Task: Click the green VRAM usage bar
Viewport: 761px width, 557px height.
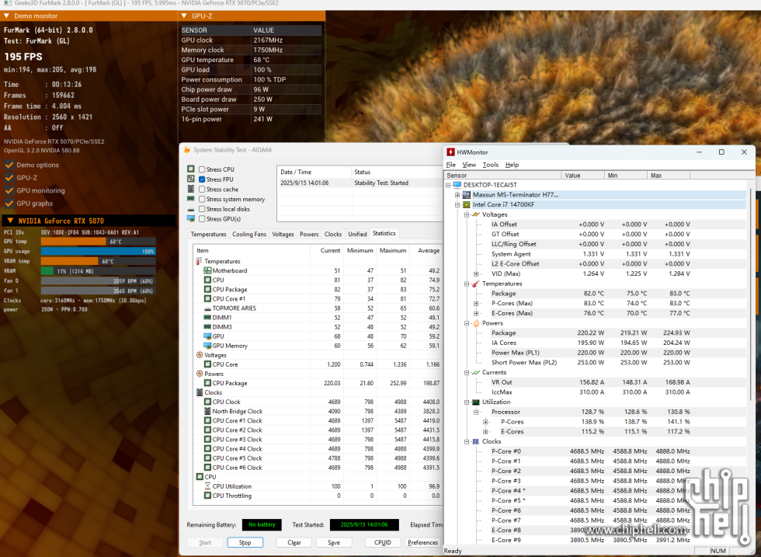Action: point(47,271)
